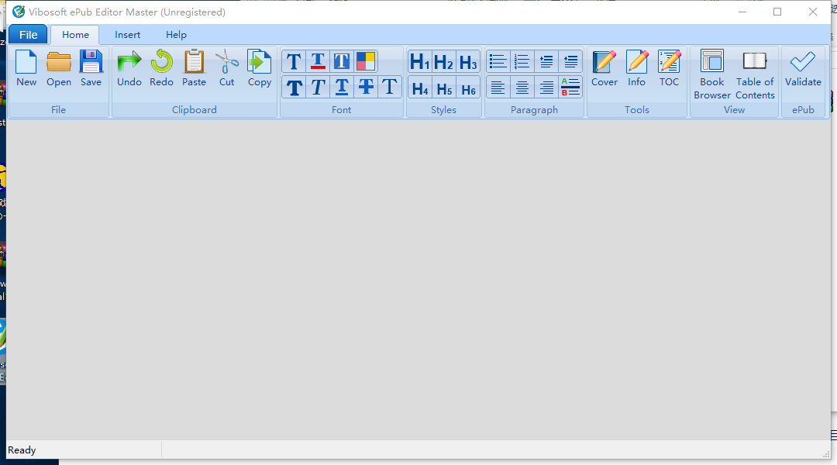Increase paragraph indent
Image resolution: width=837 pixels, height=465 pixels.
pos(546,60)
